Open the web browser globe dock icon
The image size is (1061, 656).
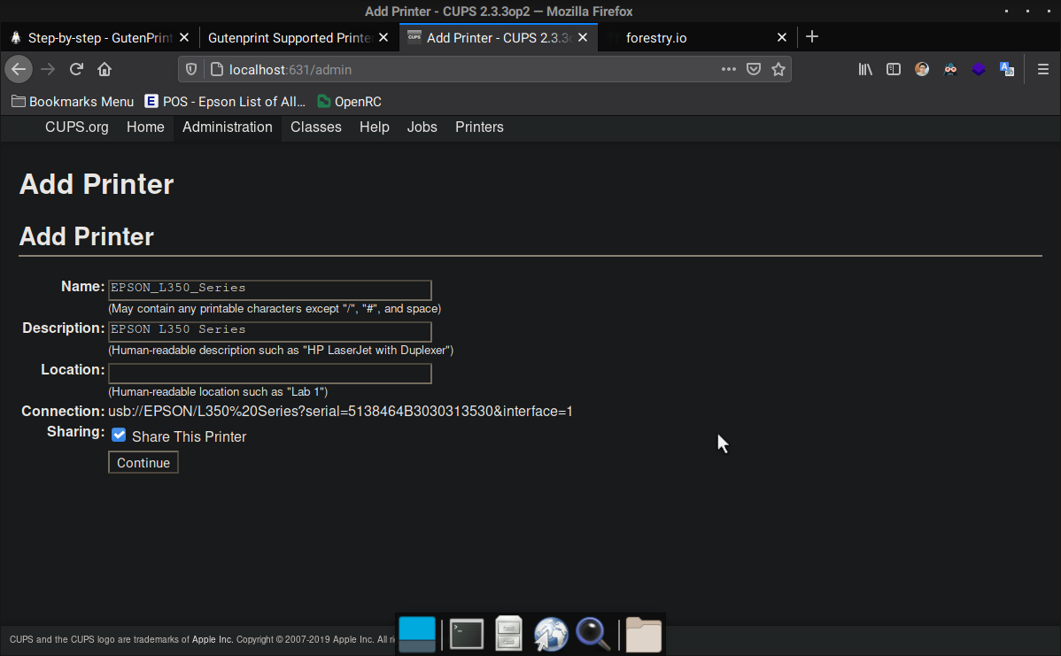[551, 635]
